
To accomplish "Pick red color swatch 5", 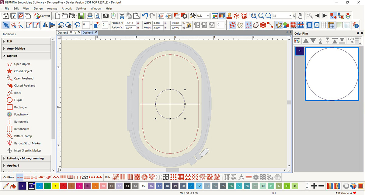I will tap(64, 186).
